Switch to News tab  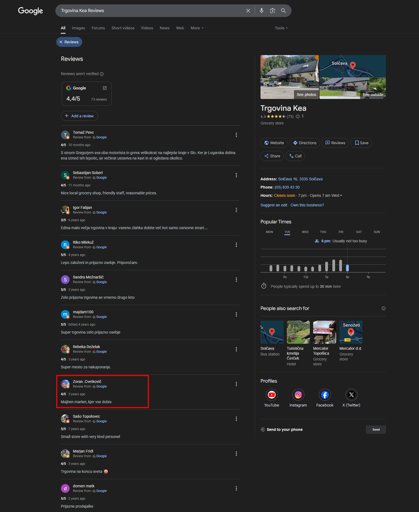165,28
